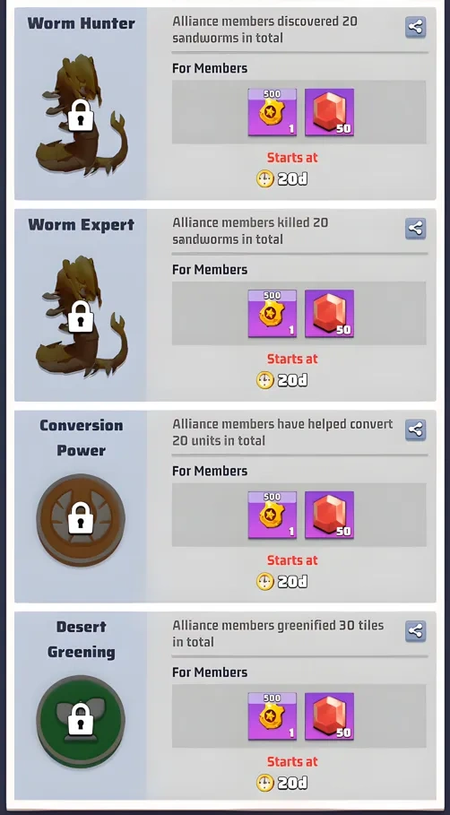
Task: Tap the Conversion Power description text
Action: coord(282,432)
